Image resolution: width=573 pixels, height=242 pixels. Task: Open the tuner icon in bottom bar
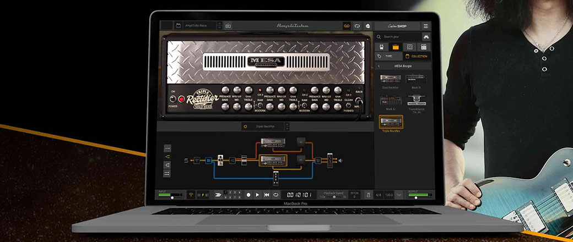(191, 195)
